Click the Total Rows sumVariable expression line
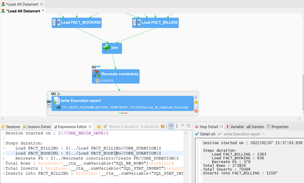Screen dimensions: 304x183 click(90, 164)
